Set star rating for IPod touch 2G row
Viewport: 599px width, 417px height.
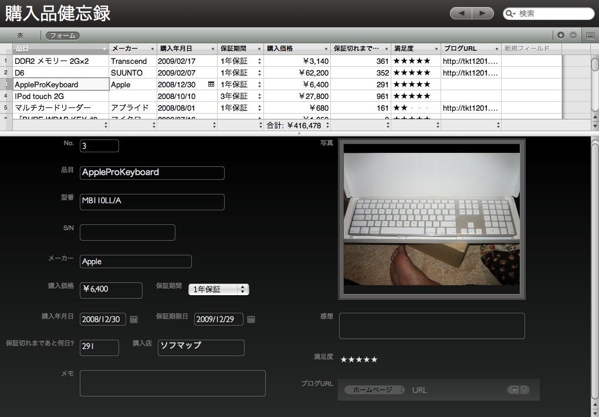[412, 96]
